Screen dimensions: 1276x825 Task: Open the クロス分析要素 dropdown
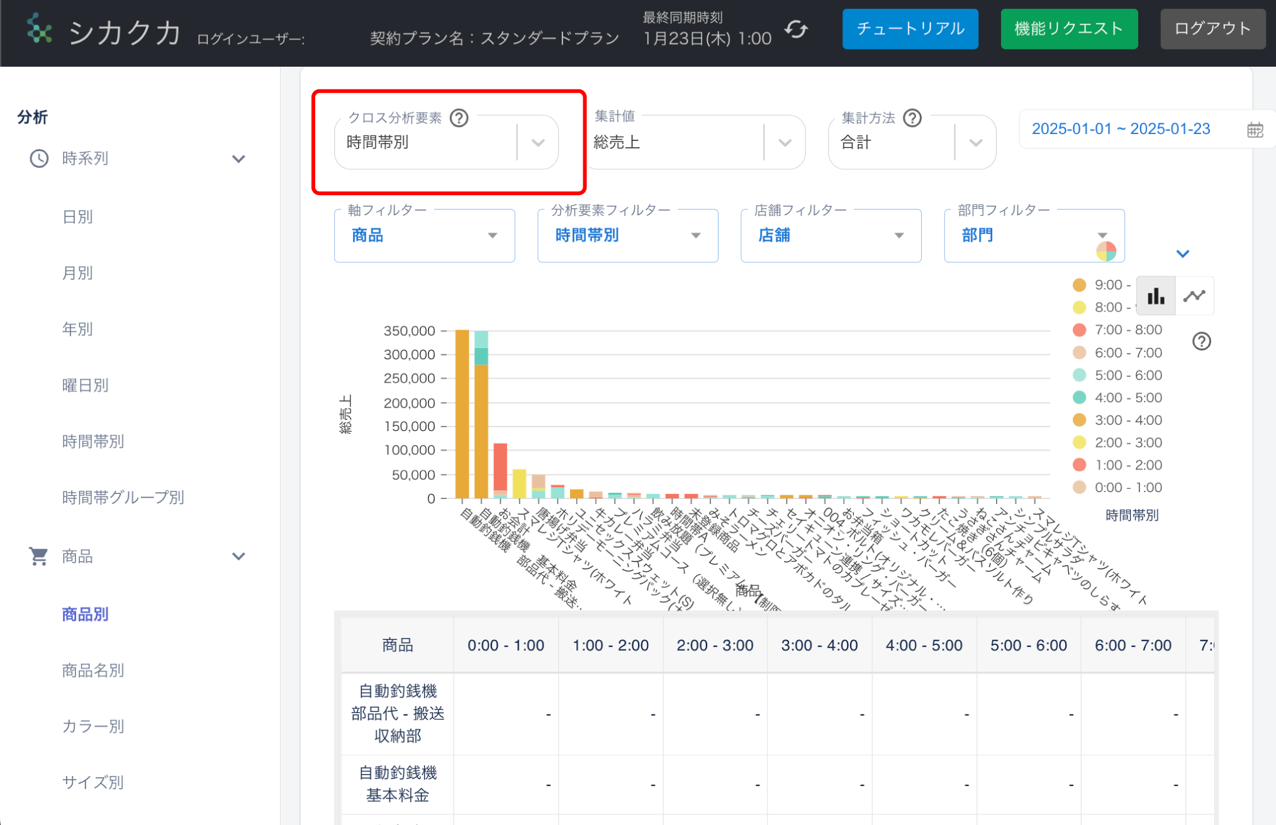[446, 142]
